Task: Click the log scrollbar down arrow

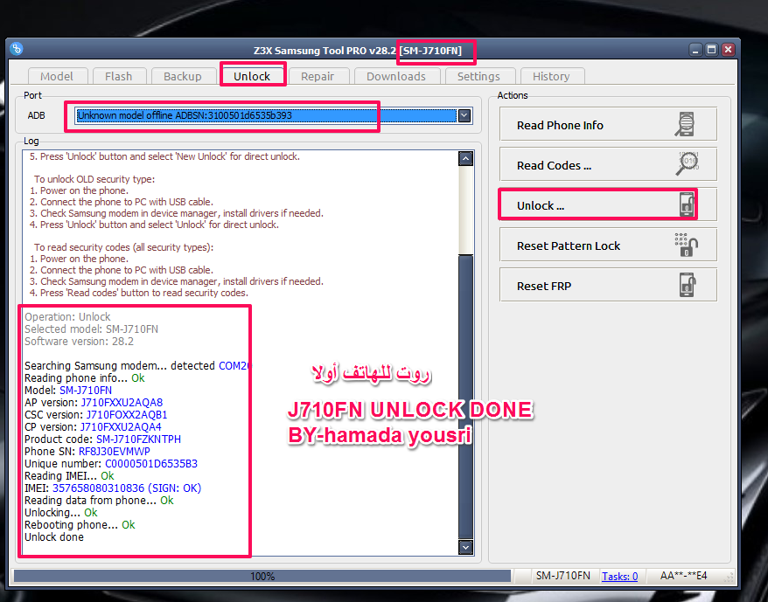Action: [466, 547]
